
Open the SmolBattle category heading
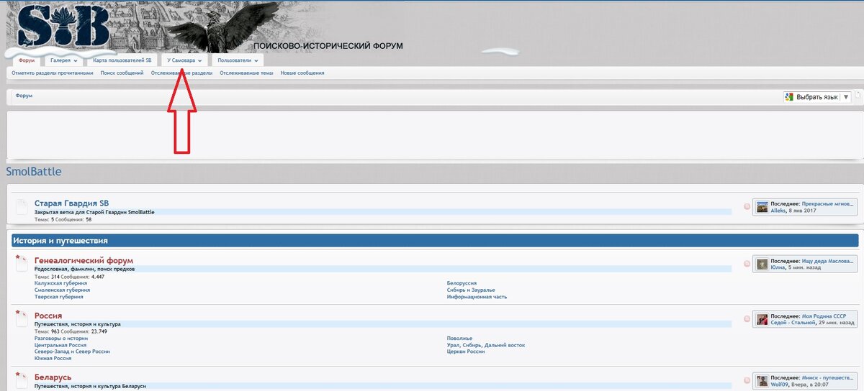pos(34,172)
